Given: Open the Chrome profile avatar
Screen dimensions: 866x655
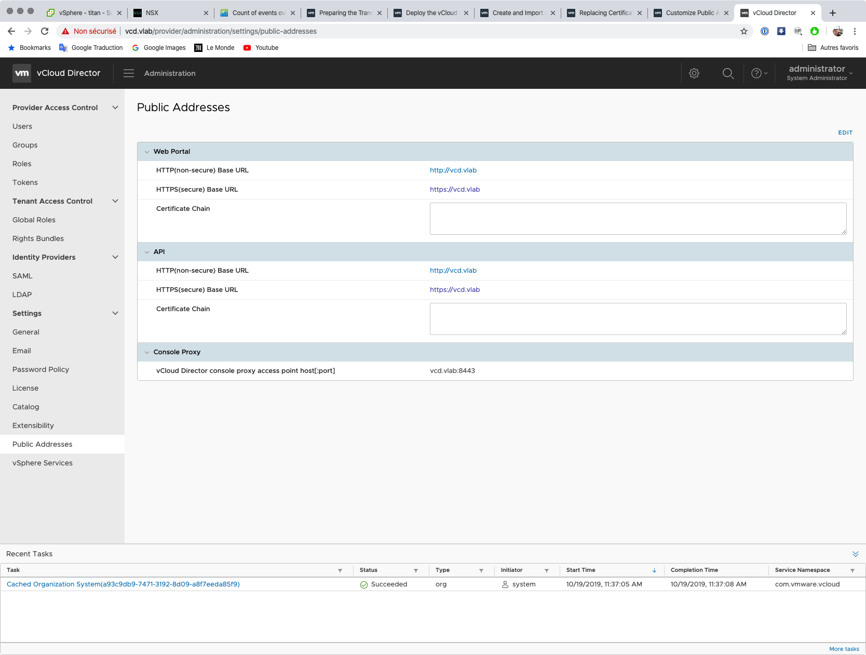Looking at the screenshot, I should coord(838,31).
